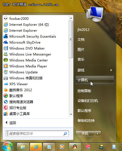
Task: Open shutdown options arrow next to 关机
Action: [98, 134]
